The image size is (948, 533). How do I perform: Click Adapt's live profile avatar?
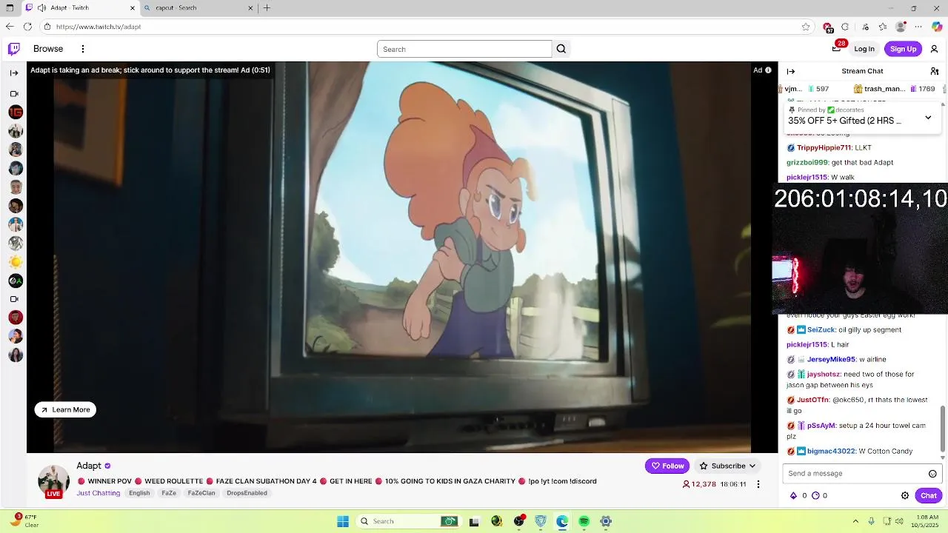pyautogui.click(x=53, y=481)
